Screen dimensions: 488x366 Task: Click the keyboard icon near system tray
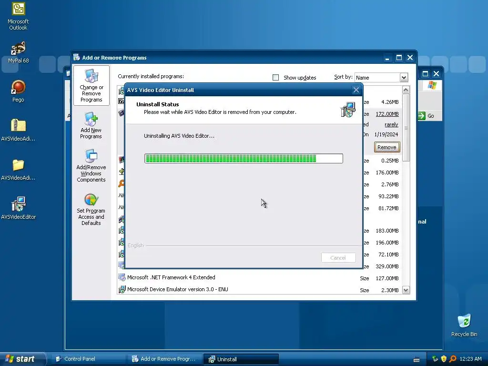[417, 360]
